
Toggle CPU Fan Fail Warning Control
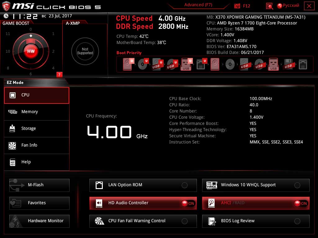click(143, 221)
